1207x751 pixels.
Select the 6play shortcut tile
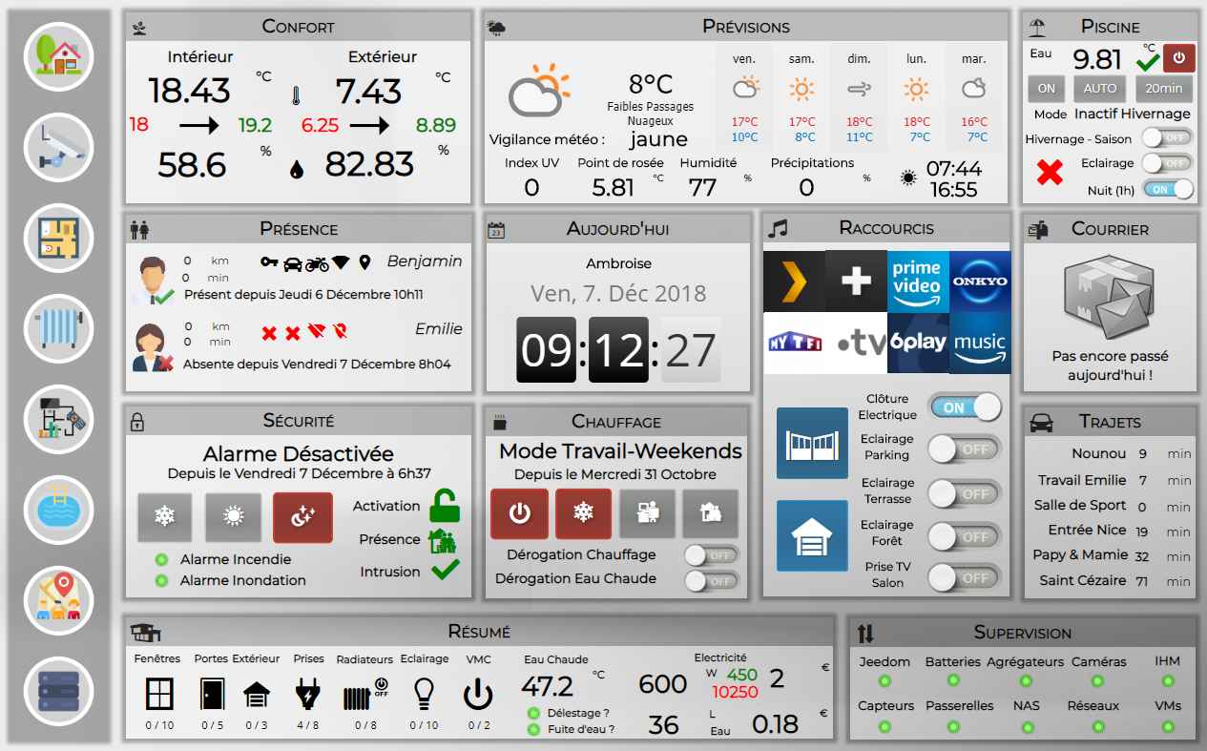(x=917, y=343)
